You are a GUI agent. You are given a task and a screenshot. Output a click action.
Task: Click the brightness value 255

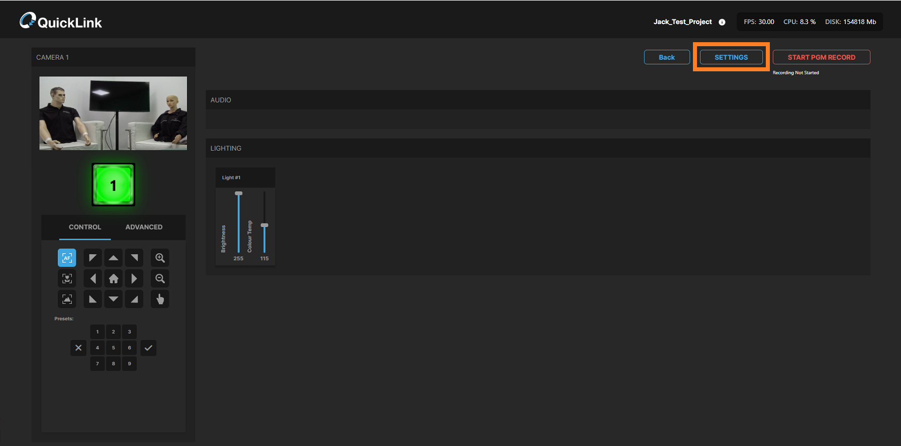click(238, 259)
